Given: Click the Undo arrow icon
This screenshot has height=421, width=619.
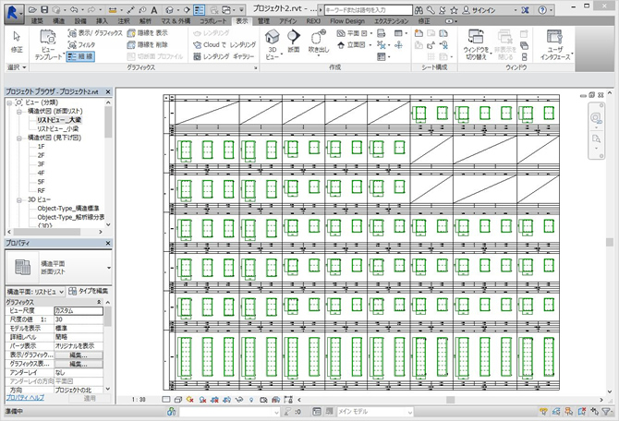Looking at the screenshot, I should coord(74,9).
